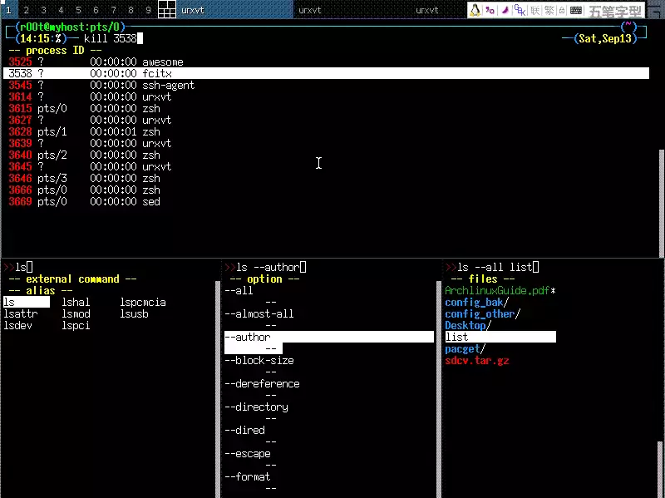Toggle the 繁 traditional Chinese button
The height and width of the screenshot is (498, 665).
click(x=549, y=10)
